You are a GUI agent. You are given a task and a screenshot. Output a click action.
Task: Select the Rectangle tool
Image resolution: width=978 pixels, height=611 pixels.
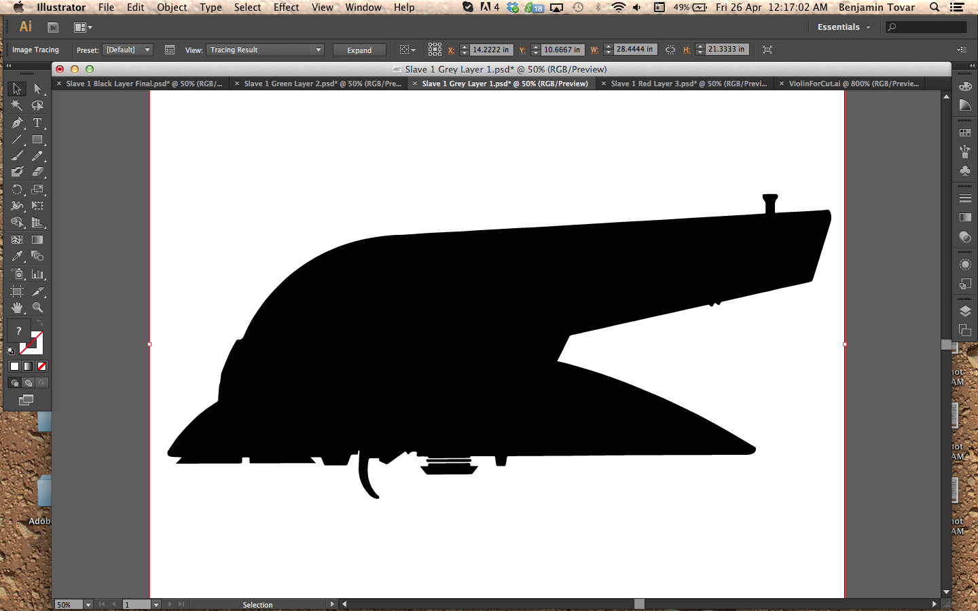pos(37,140)
